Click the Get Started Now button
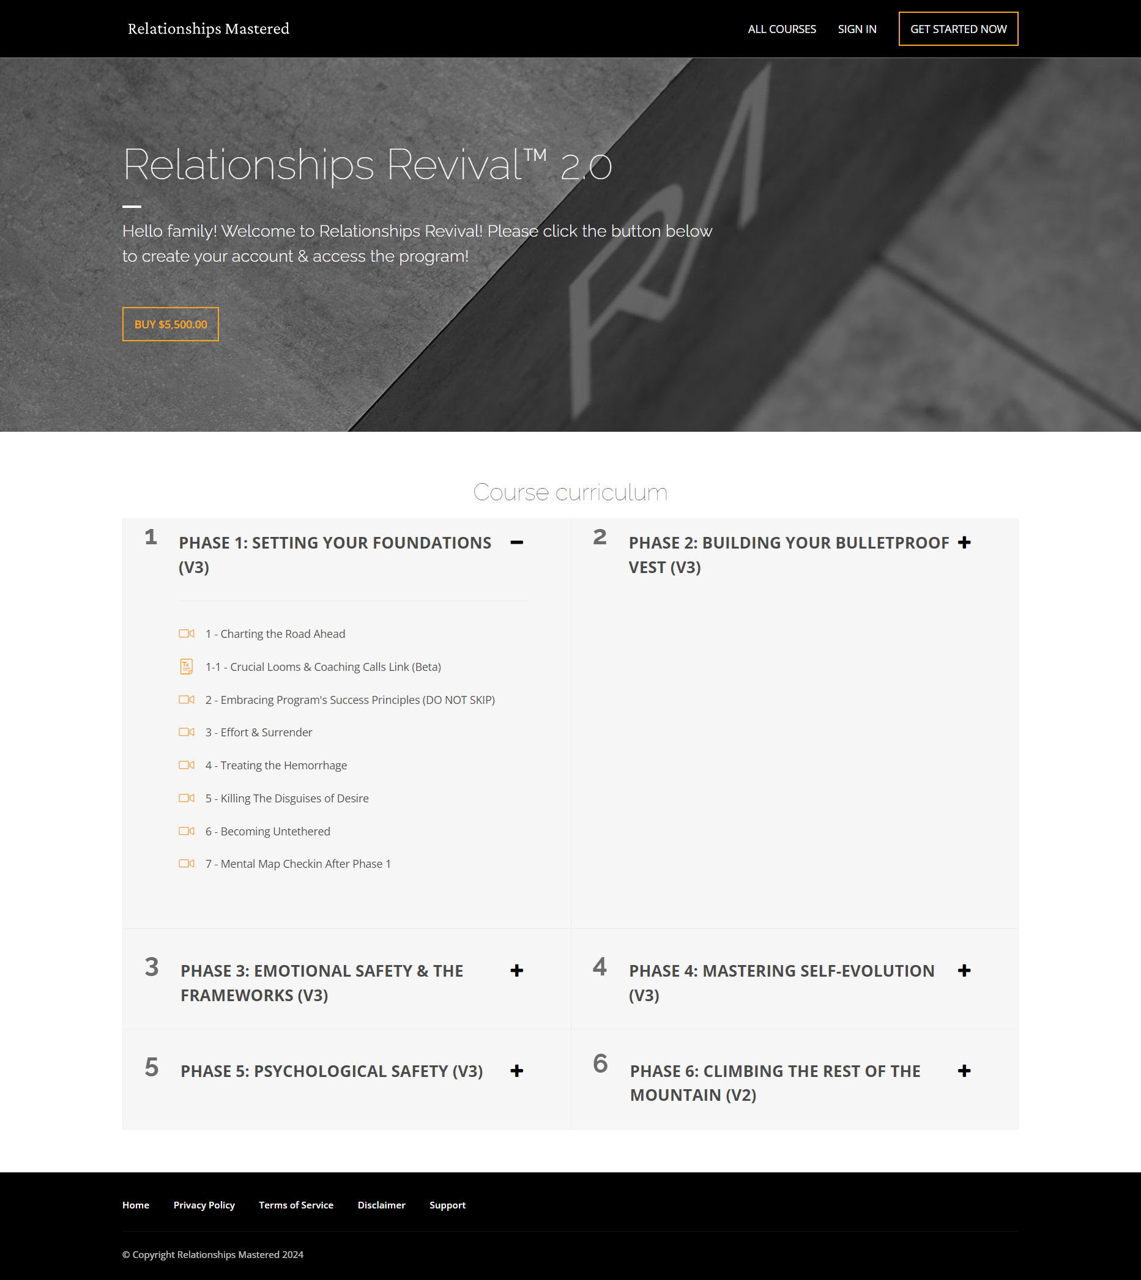This screenshot has width=1141, height=1280. click(x=958, y=29)
